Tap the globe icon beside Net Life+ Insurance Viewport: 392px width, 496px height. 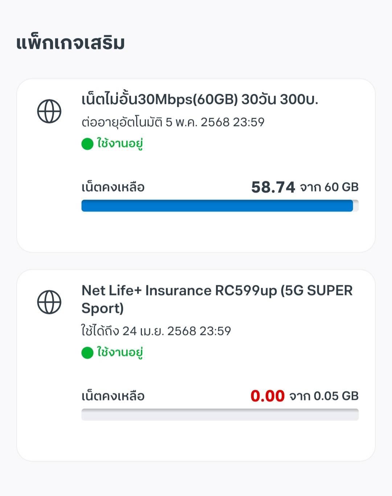(49, 302)
